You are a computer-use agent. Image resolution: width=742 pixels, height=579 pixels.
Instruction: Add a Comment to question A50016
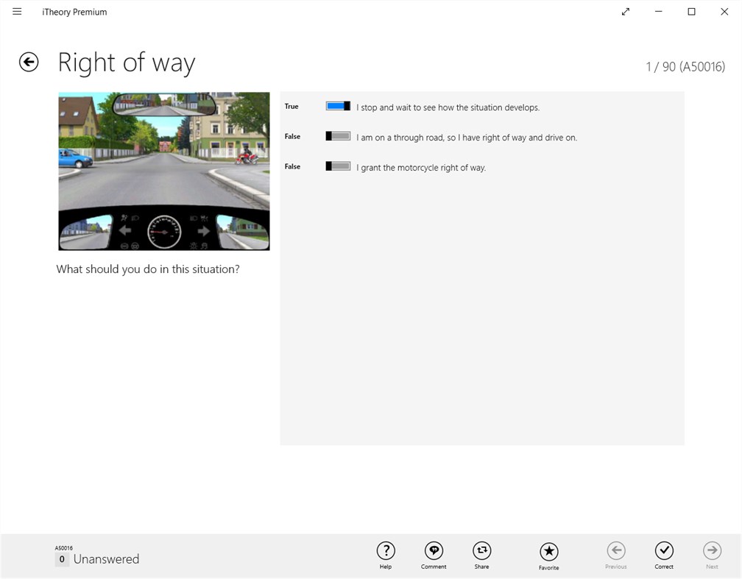[434, 550]
